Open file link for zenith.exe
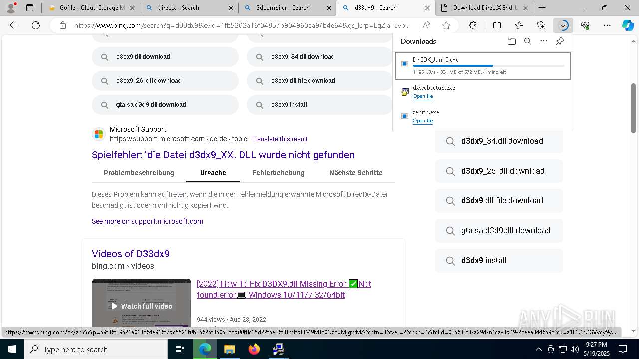 point(422,121)
